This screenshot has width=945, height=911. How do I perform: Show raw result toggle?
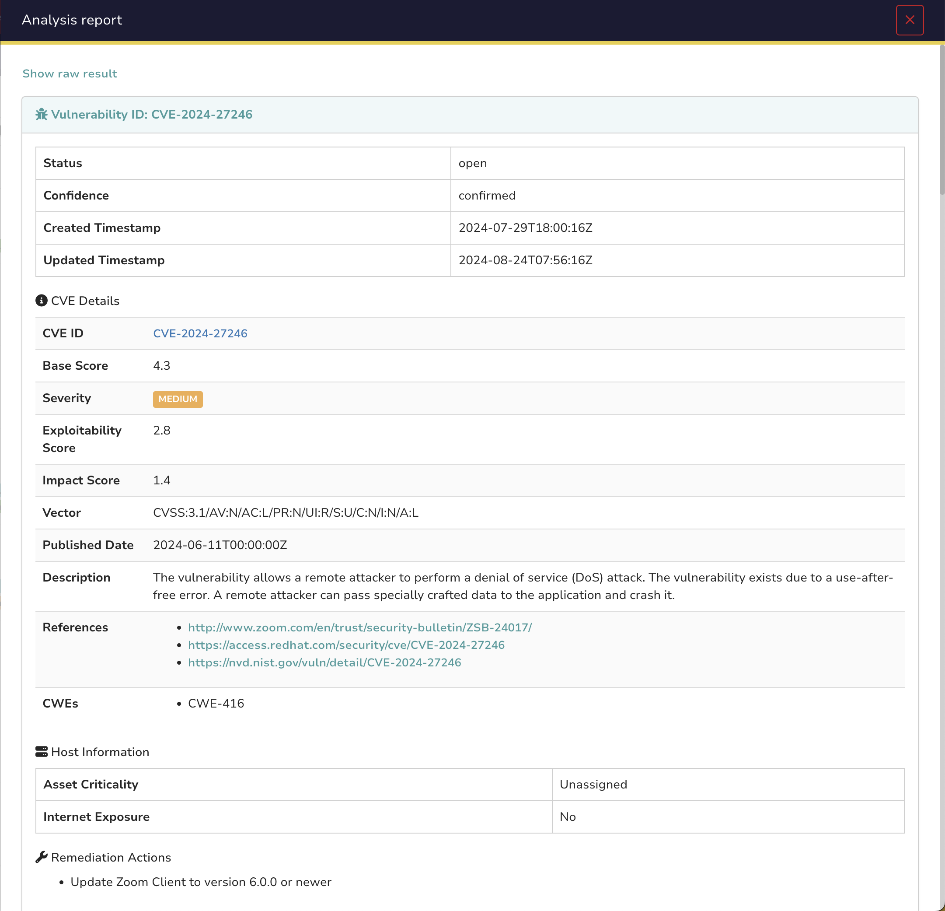[x=70, y=74]
